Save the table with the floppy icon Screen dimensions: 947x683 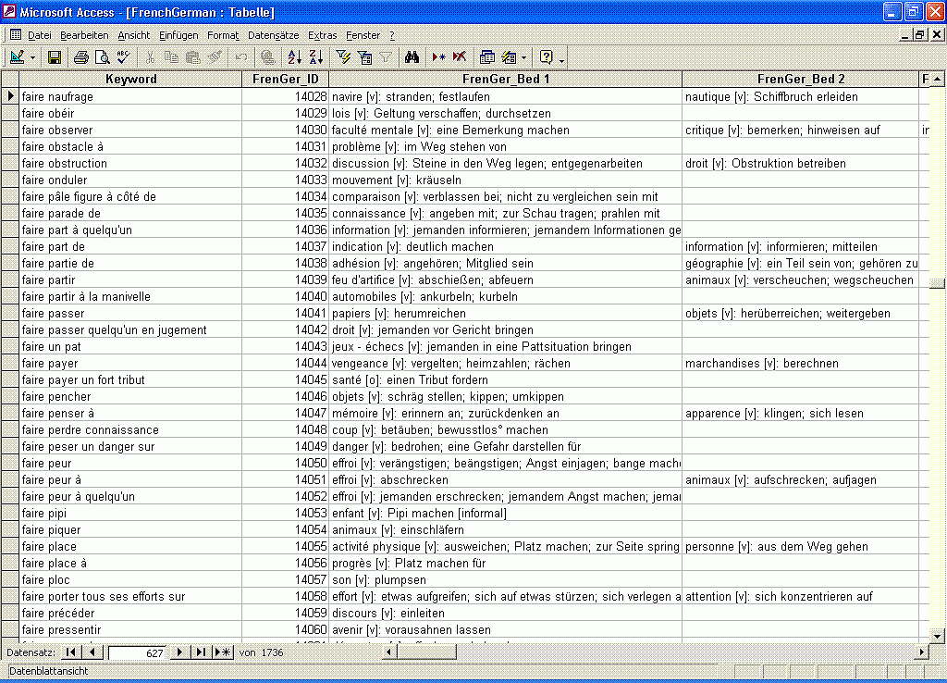55,57
